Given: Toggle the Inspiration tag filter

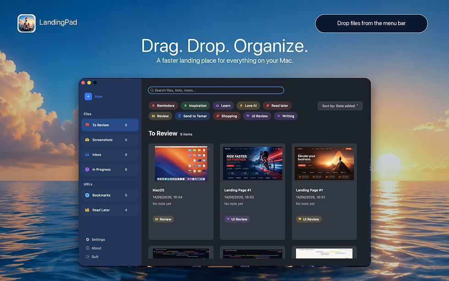Looking at the screenshot, I should [x=195, y=106].
